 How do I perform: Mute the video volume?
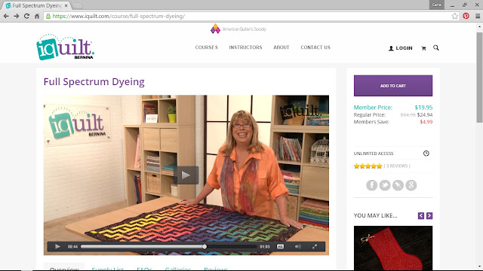(297, 246)
